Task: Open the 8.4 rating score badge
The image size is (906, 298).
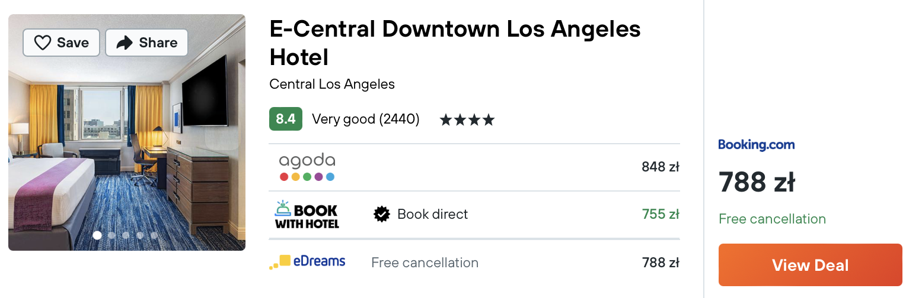Action: (x=286, y=119)
